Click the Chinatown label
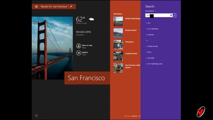The height and width of the screenshot is (120, 213). 129,42
